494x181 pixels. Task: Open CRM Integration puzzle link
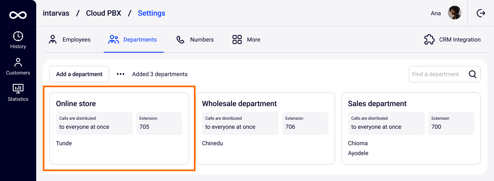pos(452,40)
